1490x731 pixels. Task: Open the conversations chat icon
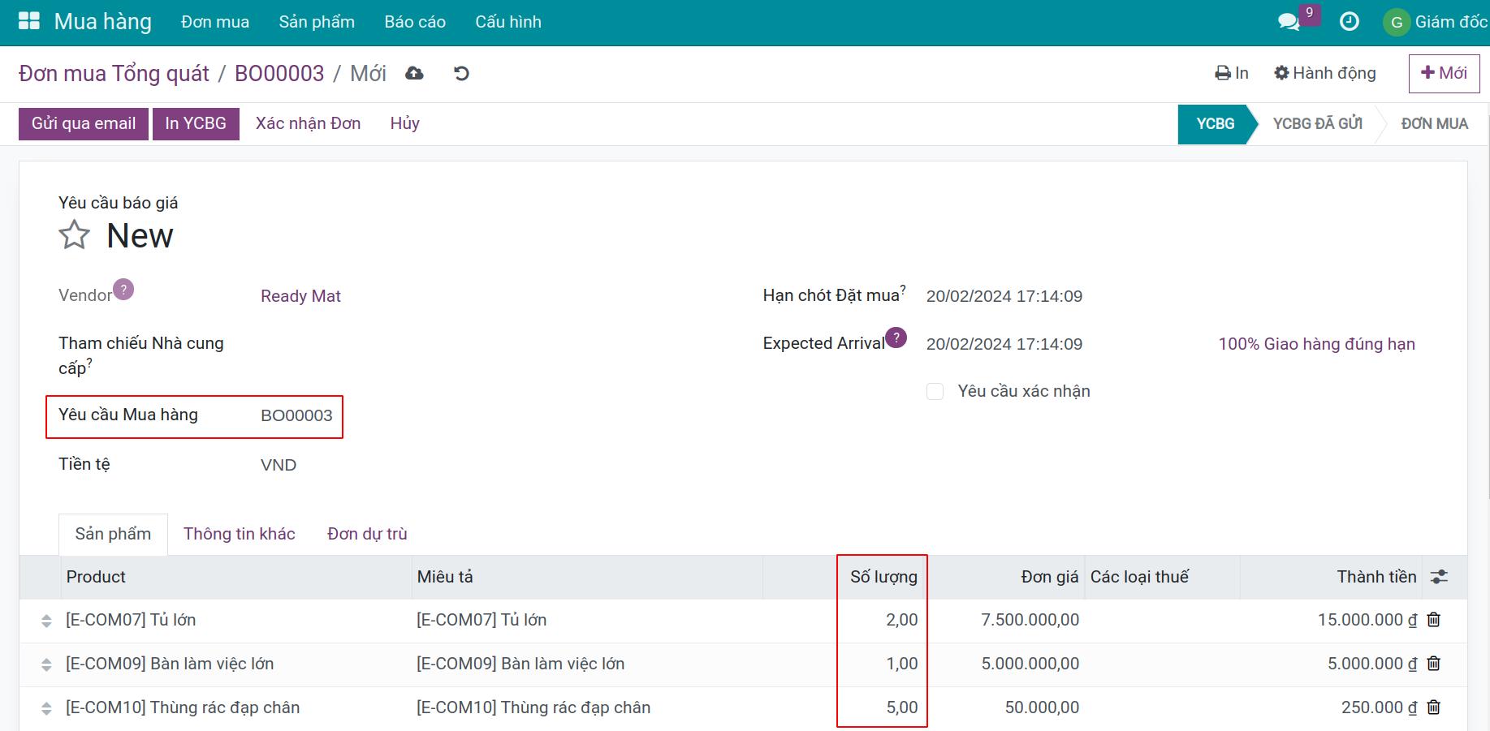pos(1288,22)
